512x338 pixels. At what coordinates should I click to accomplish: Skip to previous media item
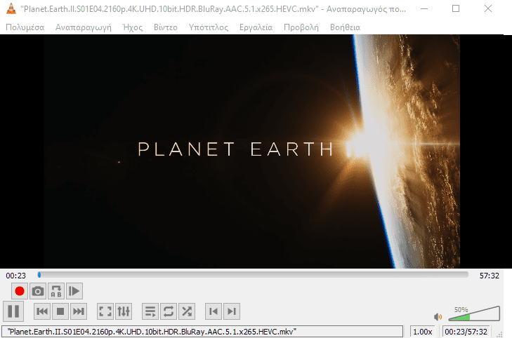(x=42, y=311)
